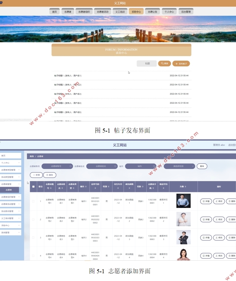The height and width of the screenshot is (281, 236).
Task: Click the 标题 search input field
Action: click(147, 64)
